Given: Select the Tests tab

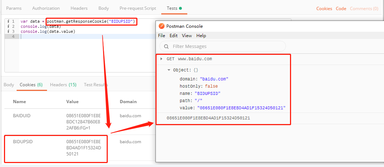Looking at the screenshot, I should click(174, 8).
